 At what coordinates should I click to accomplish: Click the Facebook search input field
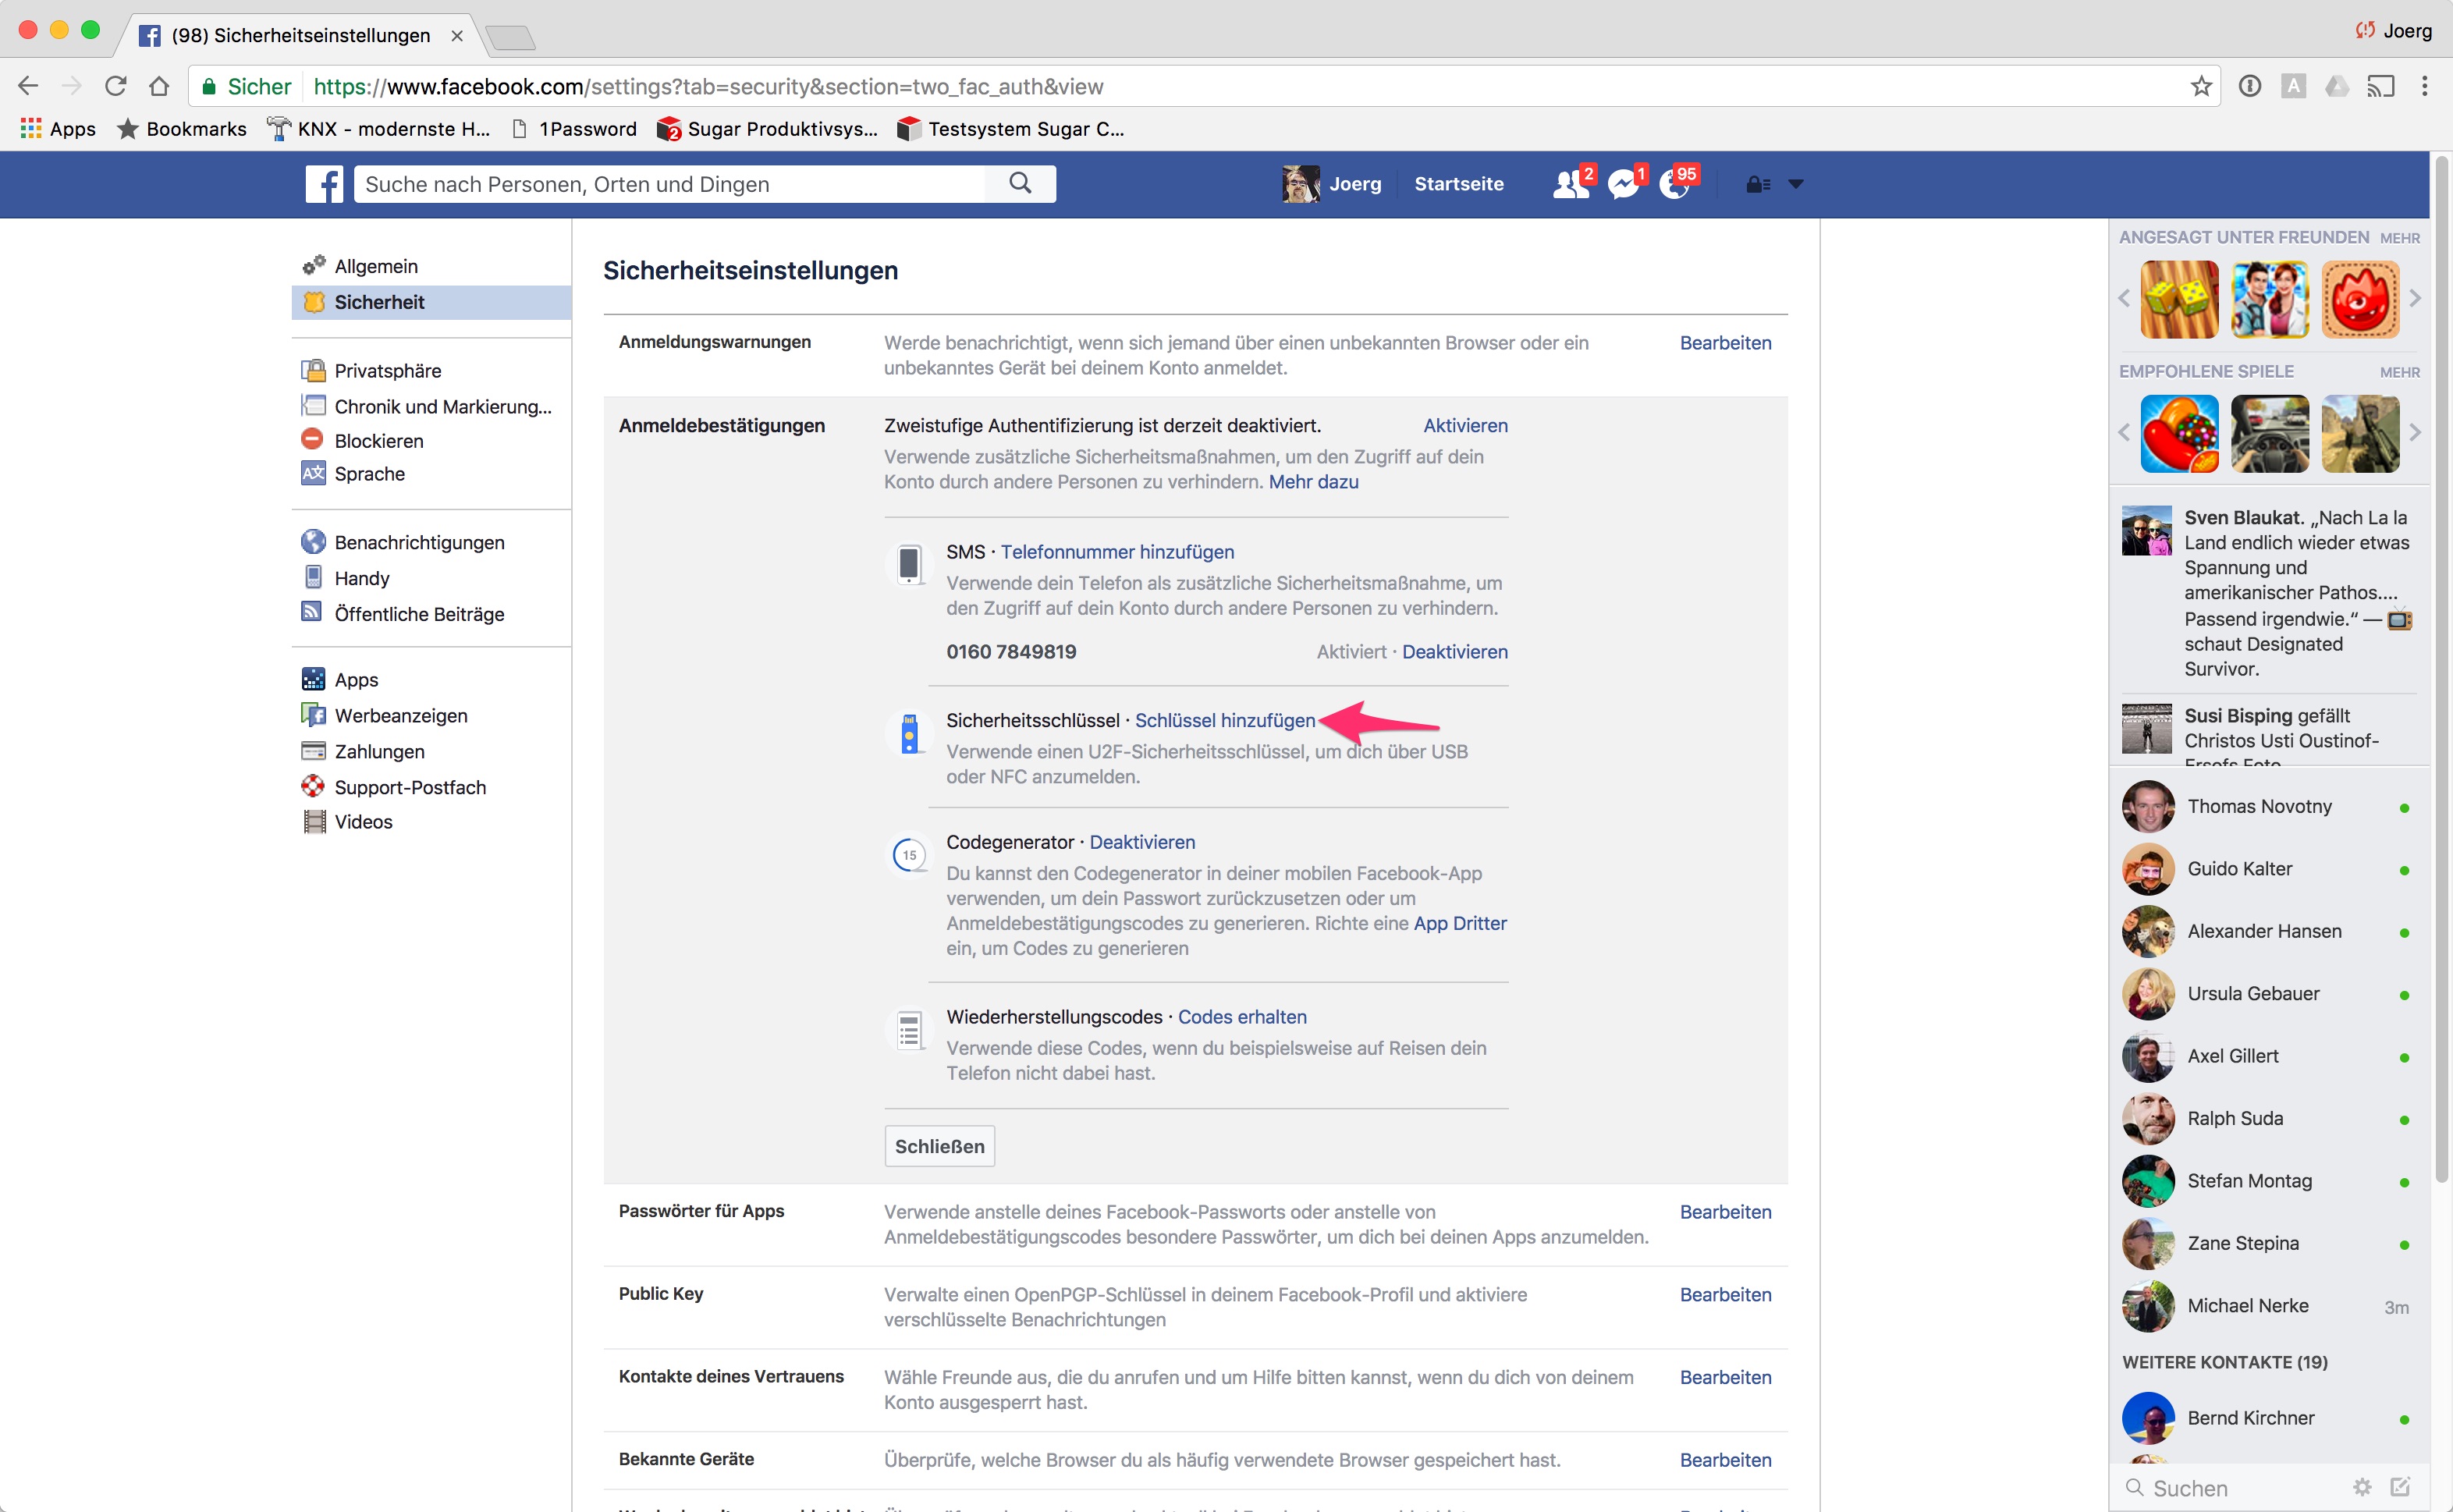click(x=670, y=184)
